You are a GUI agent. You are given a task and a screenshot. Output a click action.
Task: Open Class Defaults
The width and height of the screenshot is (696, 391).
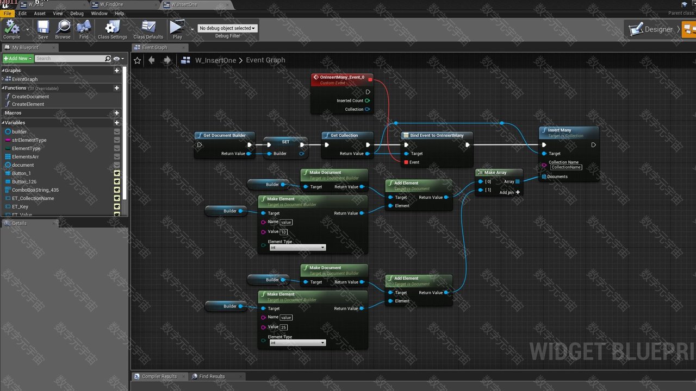(148, 29)
